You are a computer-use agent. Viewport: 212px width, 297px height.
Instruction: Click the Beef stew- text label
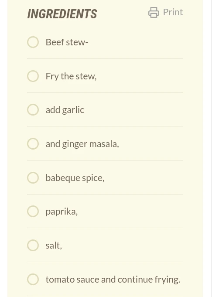(x=67, y=42)
